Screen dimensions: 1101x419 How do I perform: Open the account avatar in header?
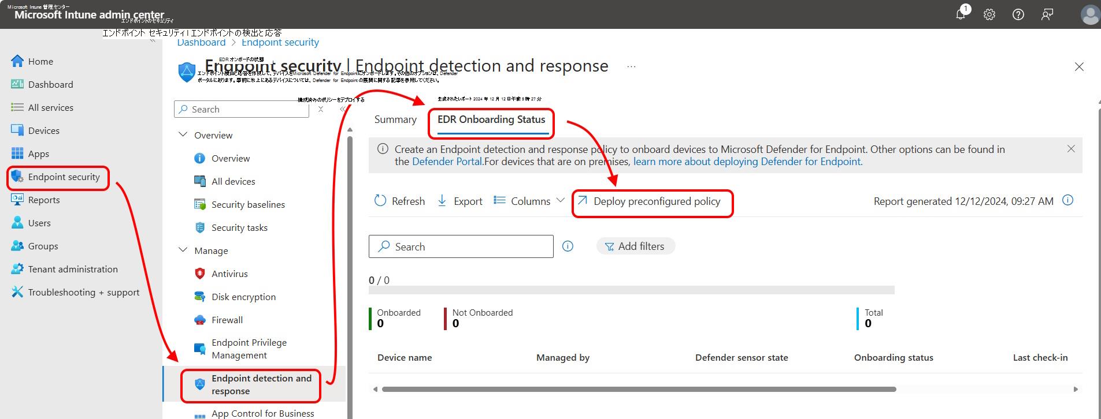click(1090, 15)
